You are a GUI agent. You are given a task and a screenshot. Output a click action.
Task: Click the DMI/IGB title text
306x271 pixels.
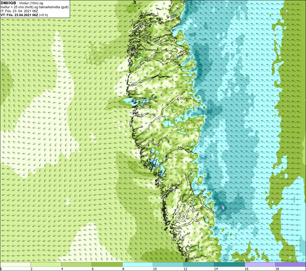click(x=8, y=3)
